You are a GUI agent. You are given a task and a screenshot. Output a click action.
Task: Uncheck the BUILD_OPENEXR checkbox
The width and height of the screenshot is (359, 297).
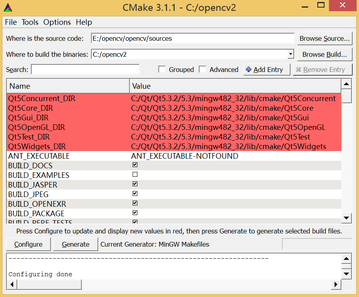135,203
